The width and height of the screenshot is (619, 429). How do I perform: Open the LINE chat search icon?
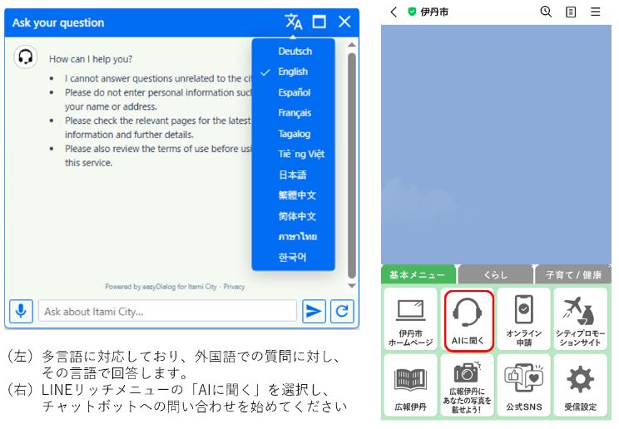point(546,12)
